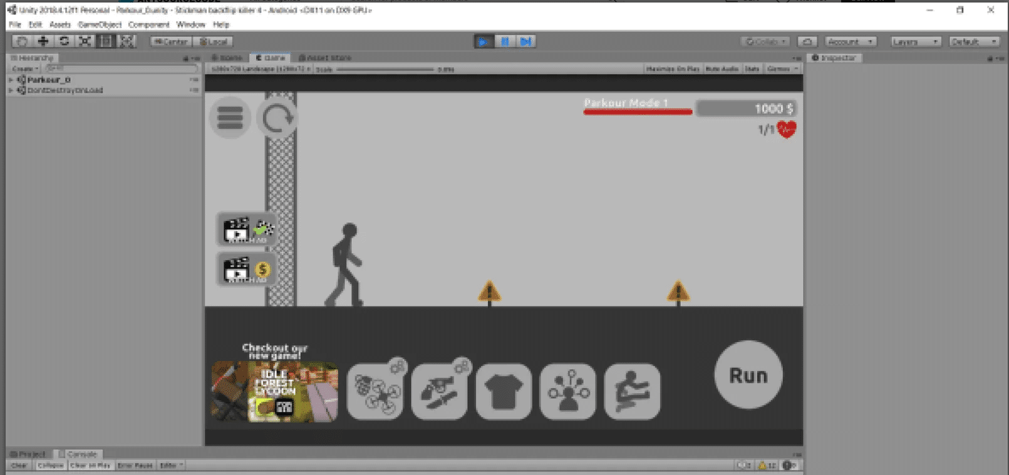Click the first warning sign on ground
Image resolution: width=1009 pixels, height=475 pixels.
point(490,293)
